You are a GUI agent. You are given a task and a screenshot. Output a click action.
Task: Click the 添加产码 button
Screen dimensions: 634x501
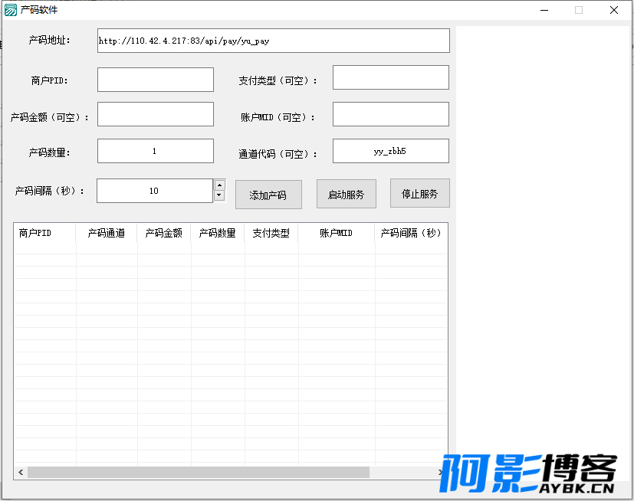(268, 195)
